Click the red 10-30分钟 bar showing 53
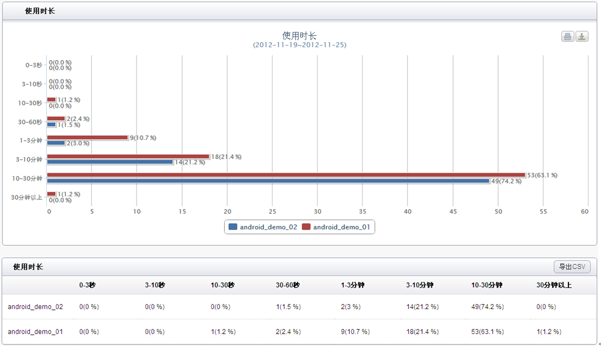 (x=286, y=175)
